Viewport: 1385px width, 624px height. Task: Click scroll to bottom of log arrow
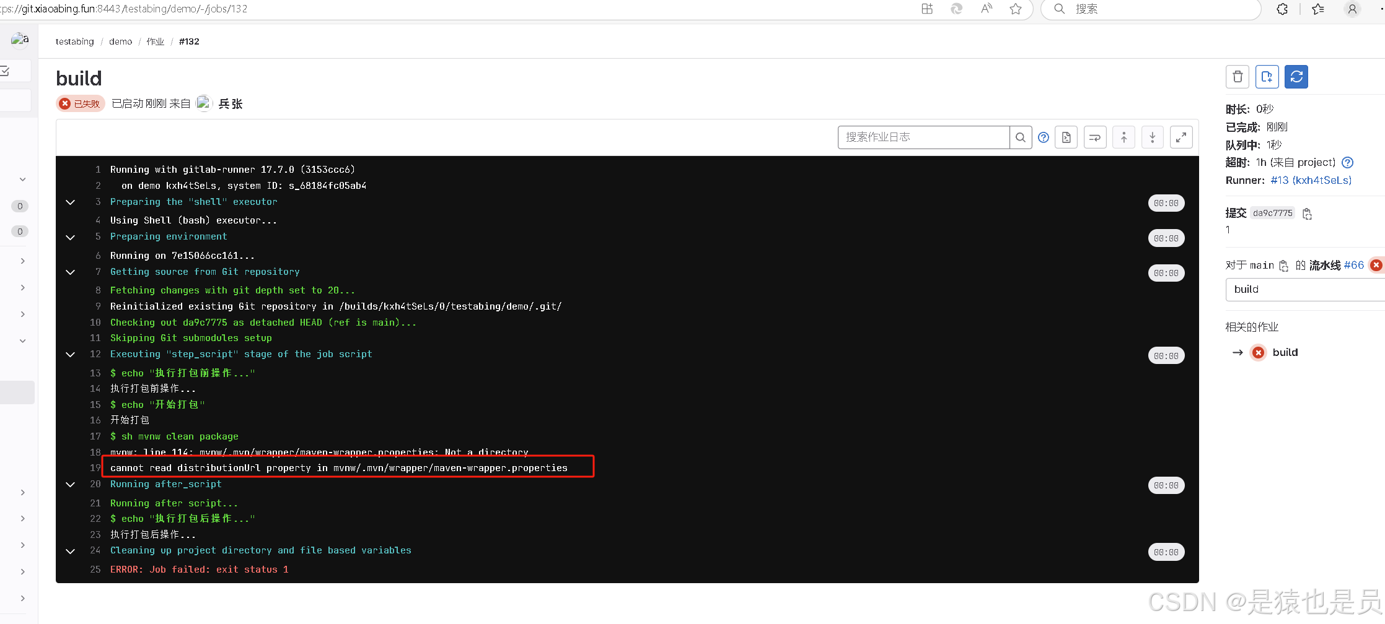(x=1153, y=137)
